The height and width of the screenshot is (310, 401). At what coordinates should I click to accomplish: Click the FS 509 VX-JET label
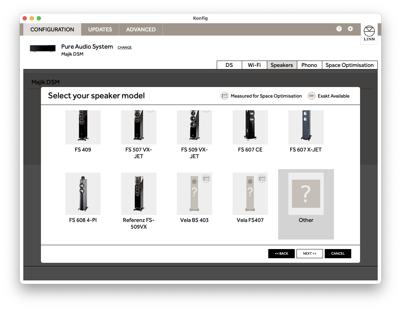point(194,153)
